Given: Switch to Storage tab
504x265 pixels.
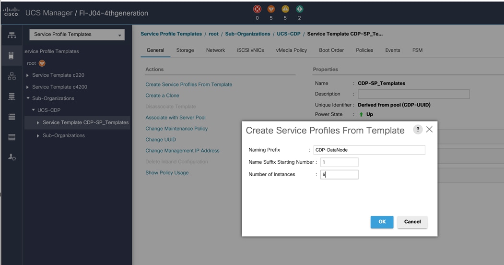Looking at the screenshot, I should (185, 50).
